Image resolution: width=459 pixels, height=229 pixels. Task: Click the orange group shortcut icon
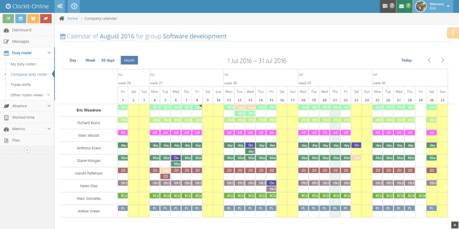tap(33, 19)
